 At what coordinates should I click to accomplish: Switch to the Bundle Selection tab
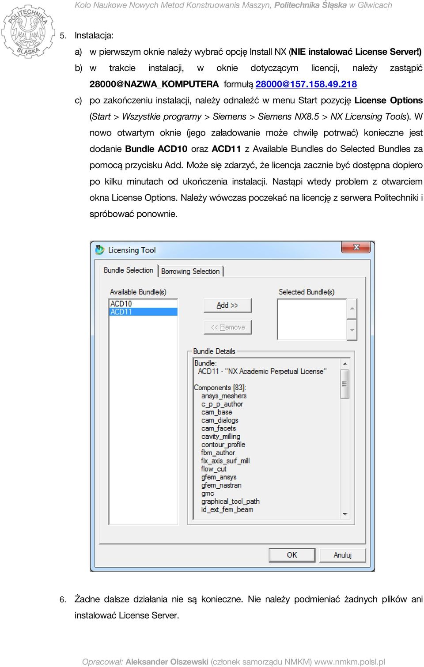(129, 270)
